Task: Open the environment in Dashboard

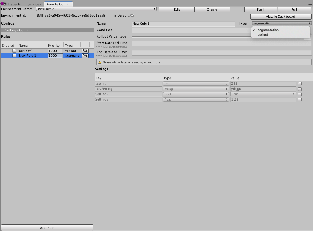Action: click(280, 16)
